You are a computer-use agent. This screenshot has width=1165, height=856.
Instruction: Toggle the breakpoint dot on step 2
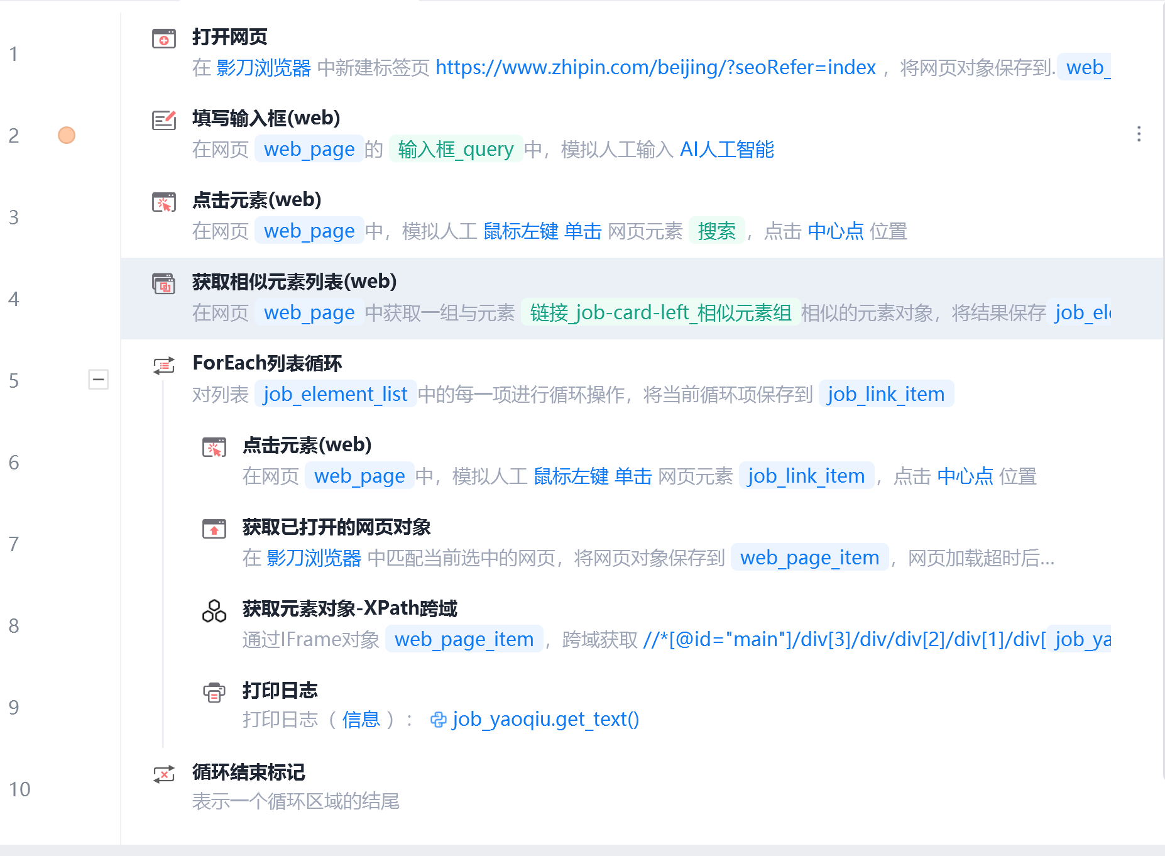click(x=66, y=134)
